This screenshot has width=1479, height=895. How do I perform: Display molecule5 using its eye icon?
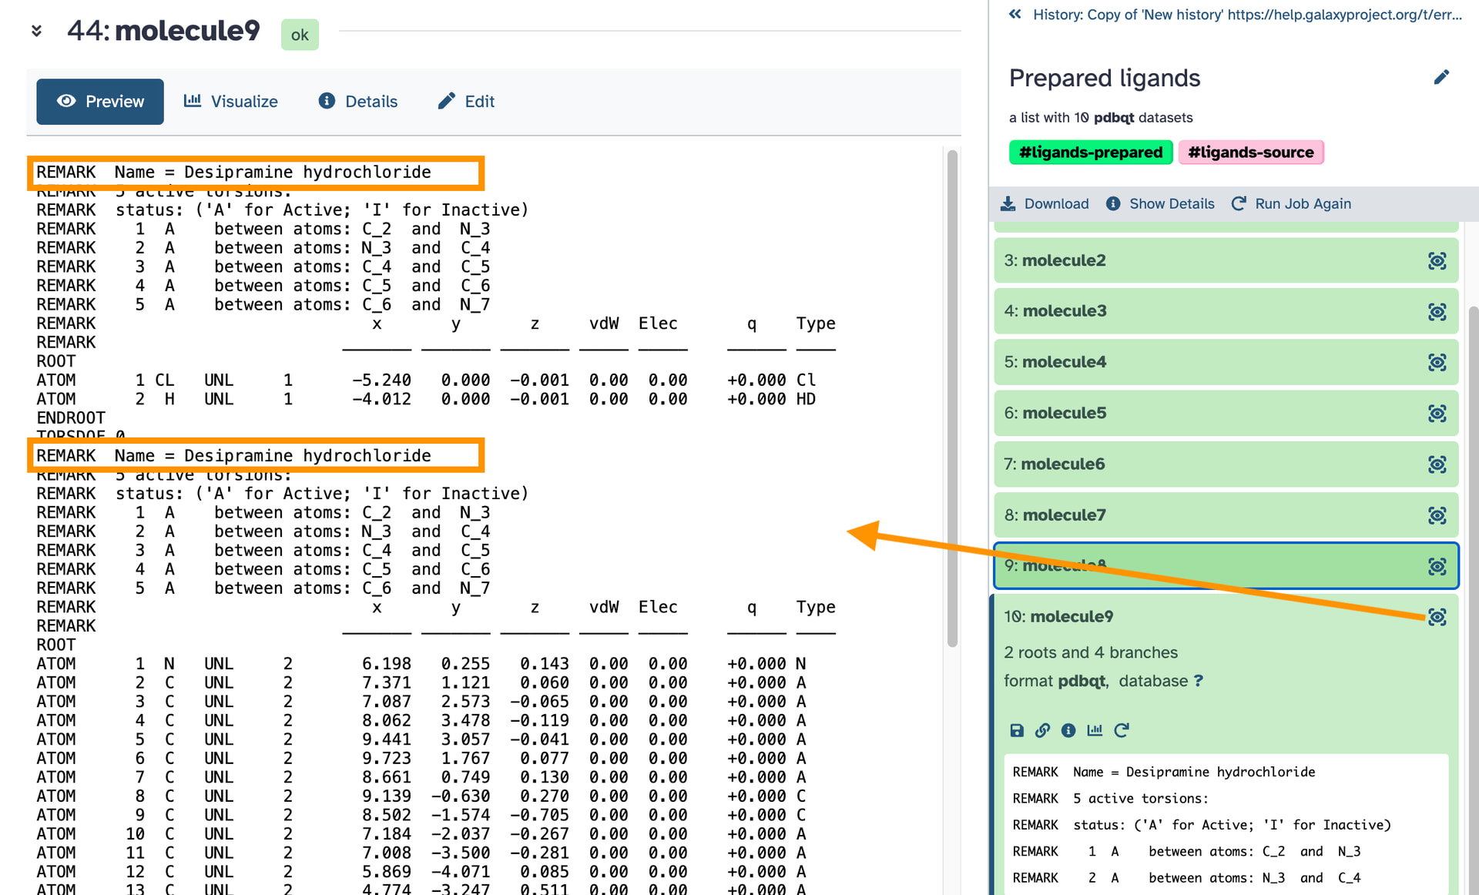click(1437, 414)
